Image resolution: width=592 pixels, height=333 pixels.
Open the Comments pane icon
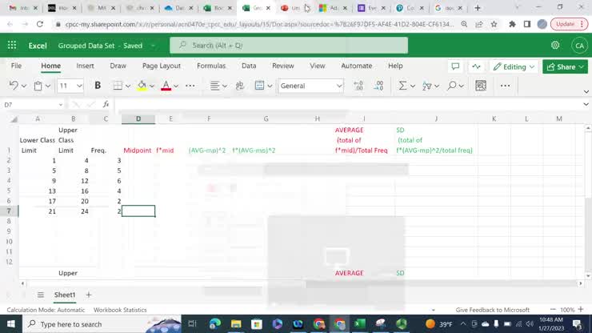(455, 66)
